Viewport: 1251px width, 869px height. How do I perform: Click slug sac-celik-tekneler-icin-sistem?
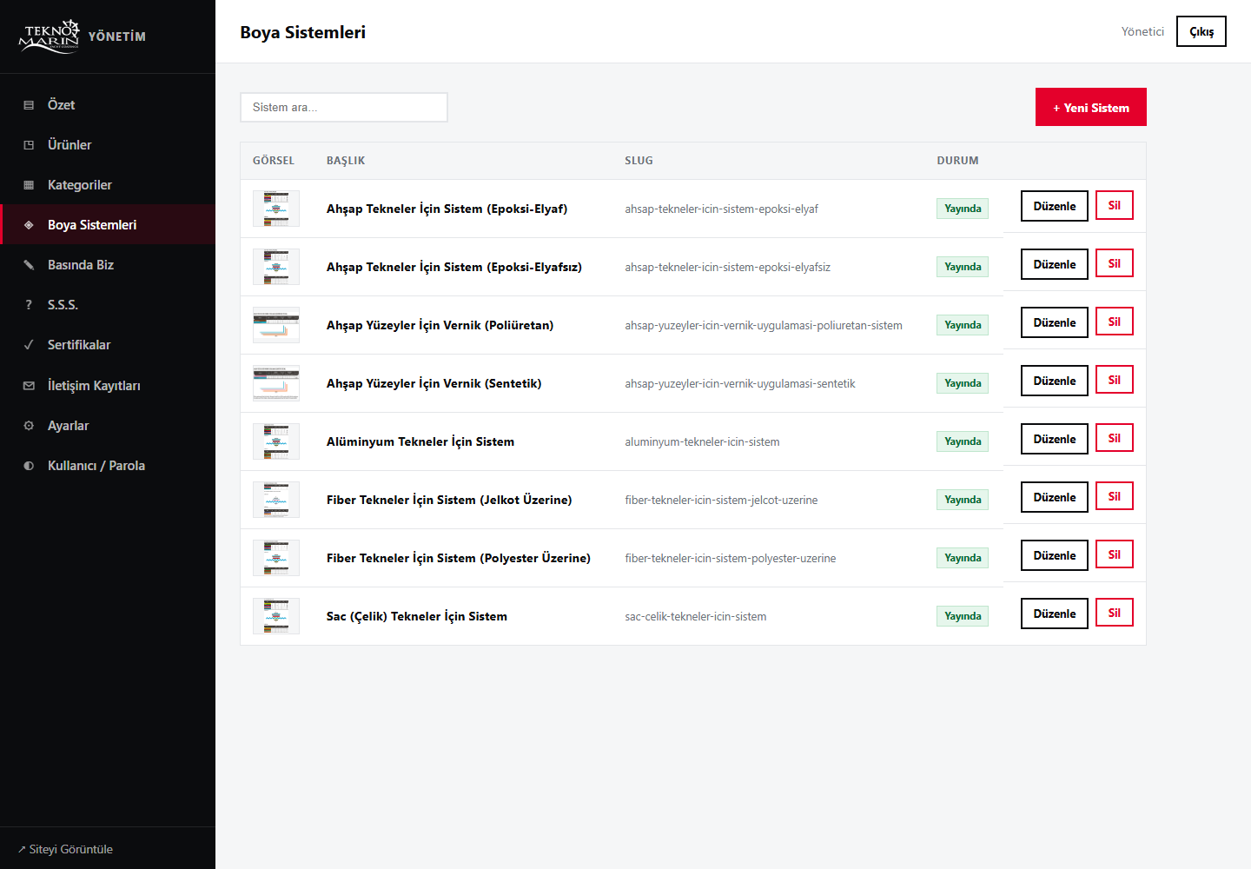click(696, 617)
